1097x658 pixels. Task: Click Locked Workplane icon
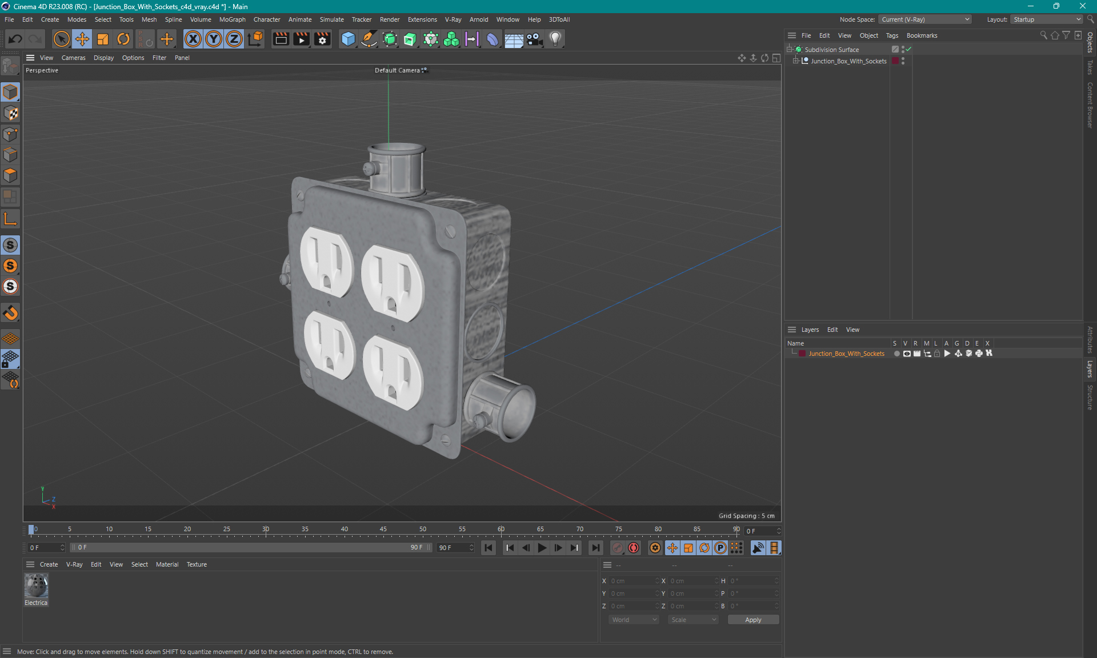[10, 359]
